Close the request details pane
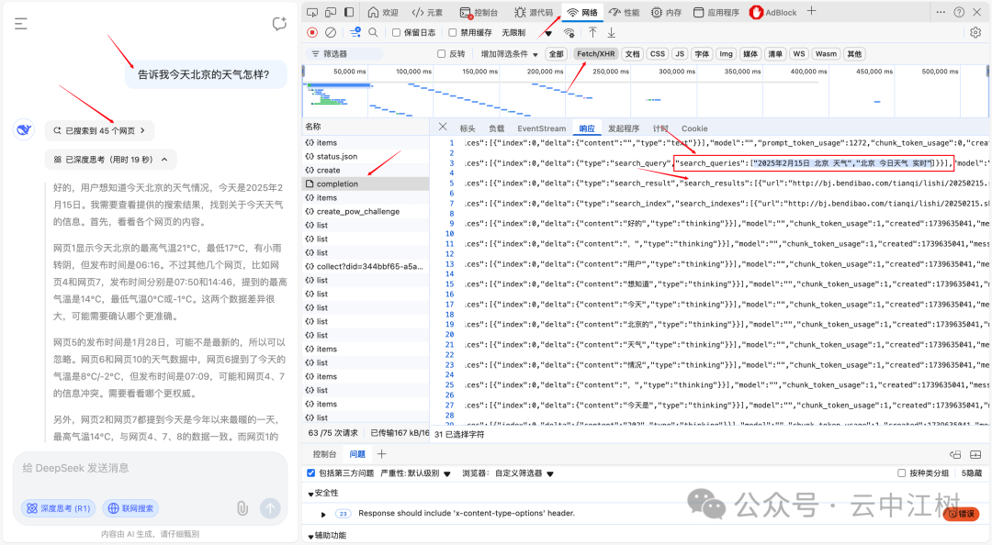The height and width of the screenshot is (545, 992). (443, 128)
